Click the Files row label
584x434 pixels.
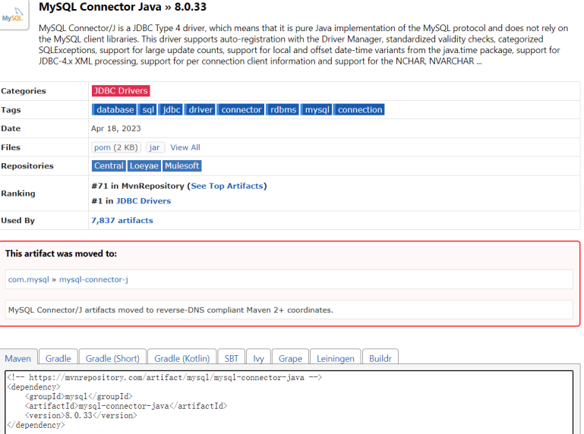click(x=11, y=147)
